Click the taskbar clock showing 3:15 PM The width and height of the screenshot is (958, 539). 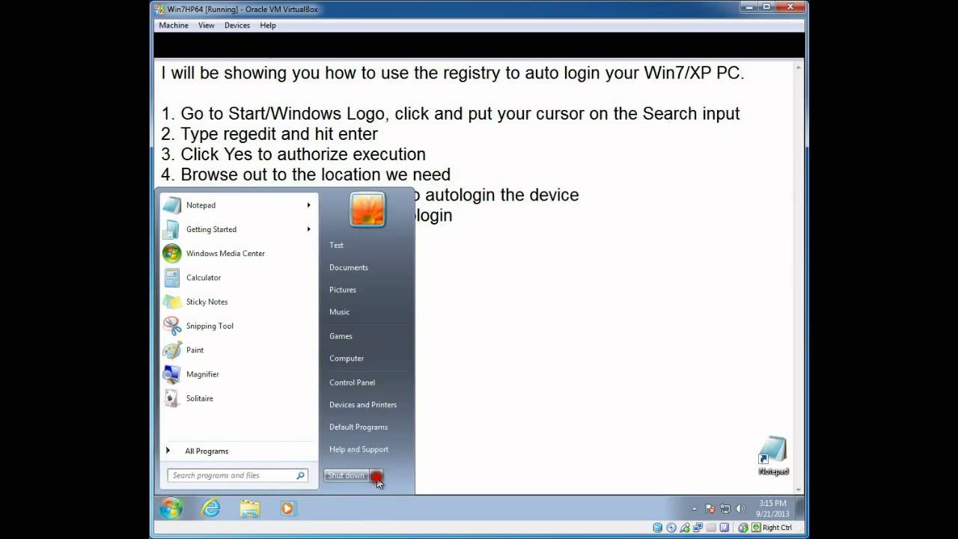[772, 509]
